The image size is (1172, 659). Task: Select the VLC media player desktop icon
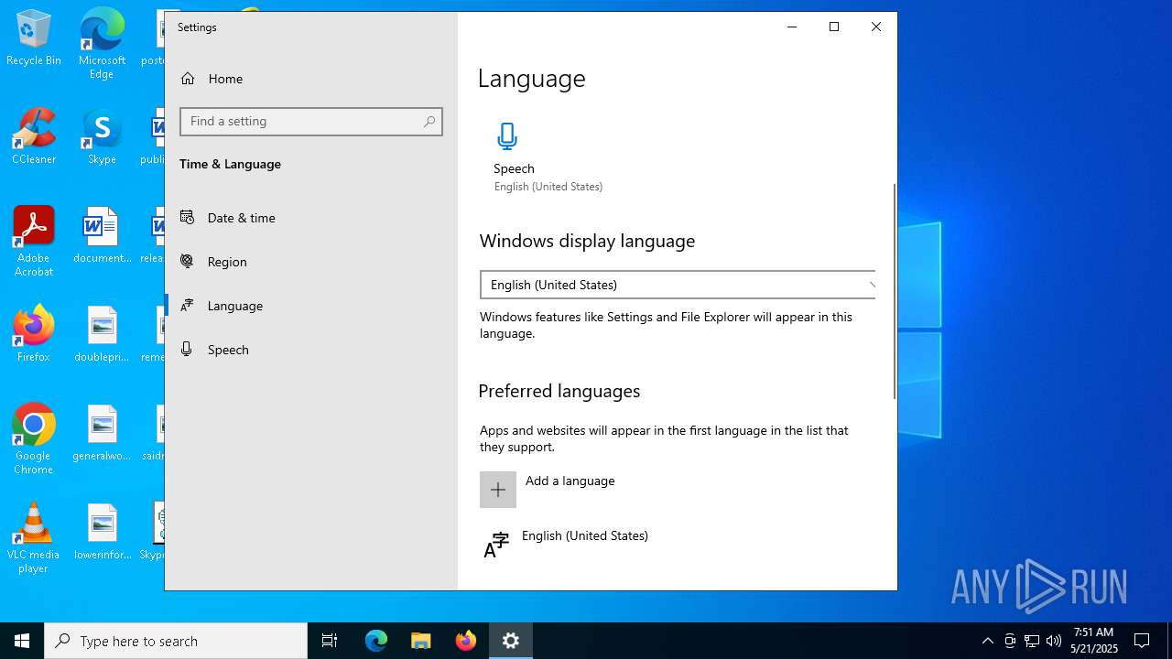pyautogui.click(x=34, y=538)
